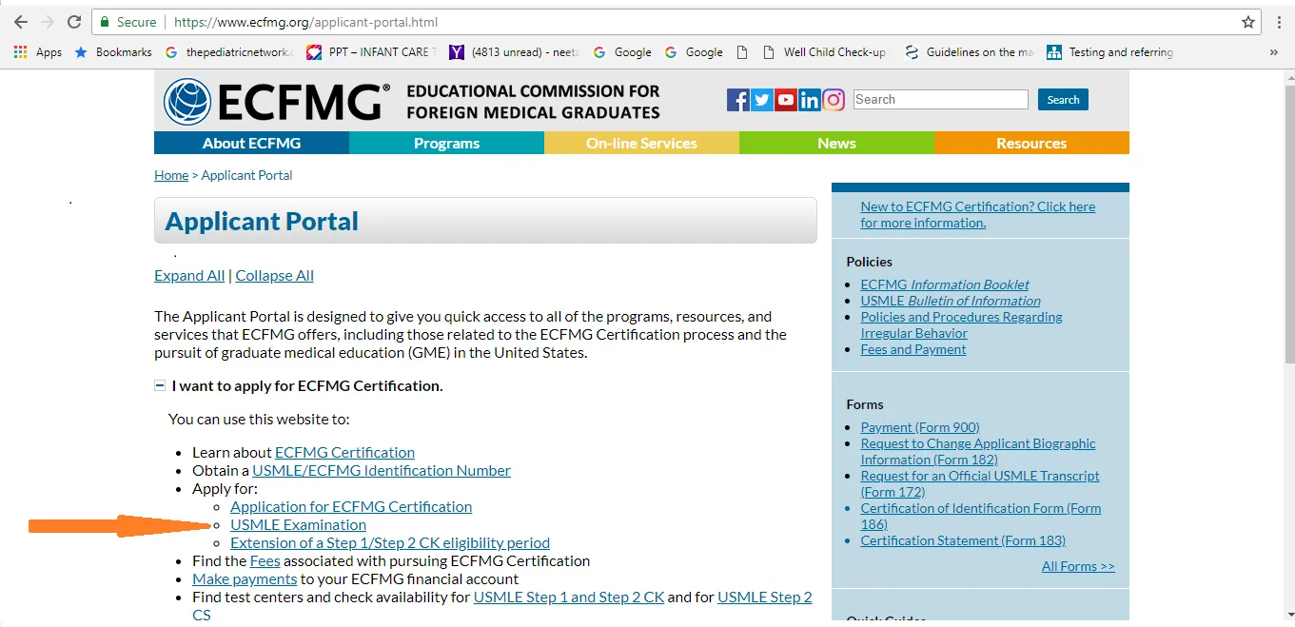Click the Expand All link
Screen dimensions: 1295x627
coord(188,275)
